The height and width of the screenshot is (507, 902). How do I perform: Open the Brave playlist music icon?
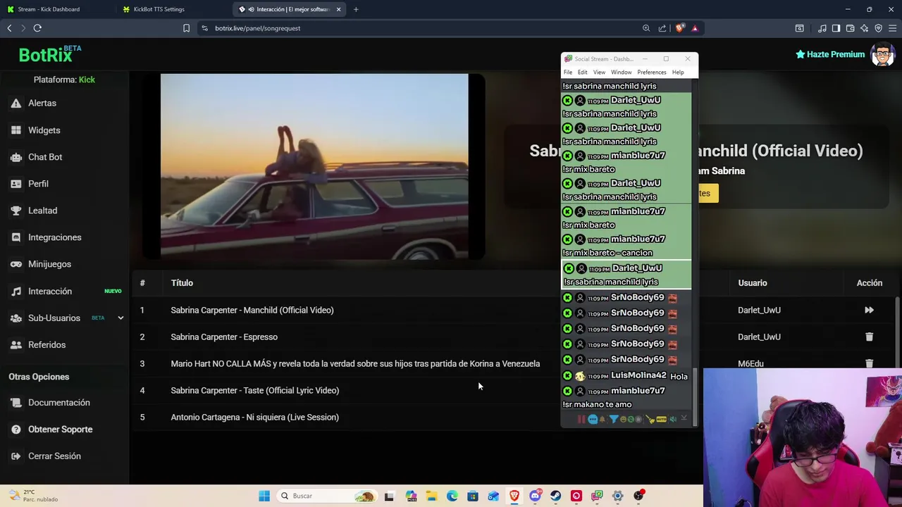pyautogui.click(x=822, y=28)
